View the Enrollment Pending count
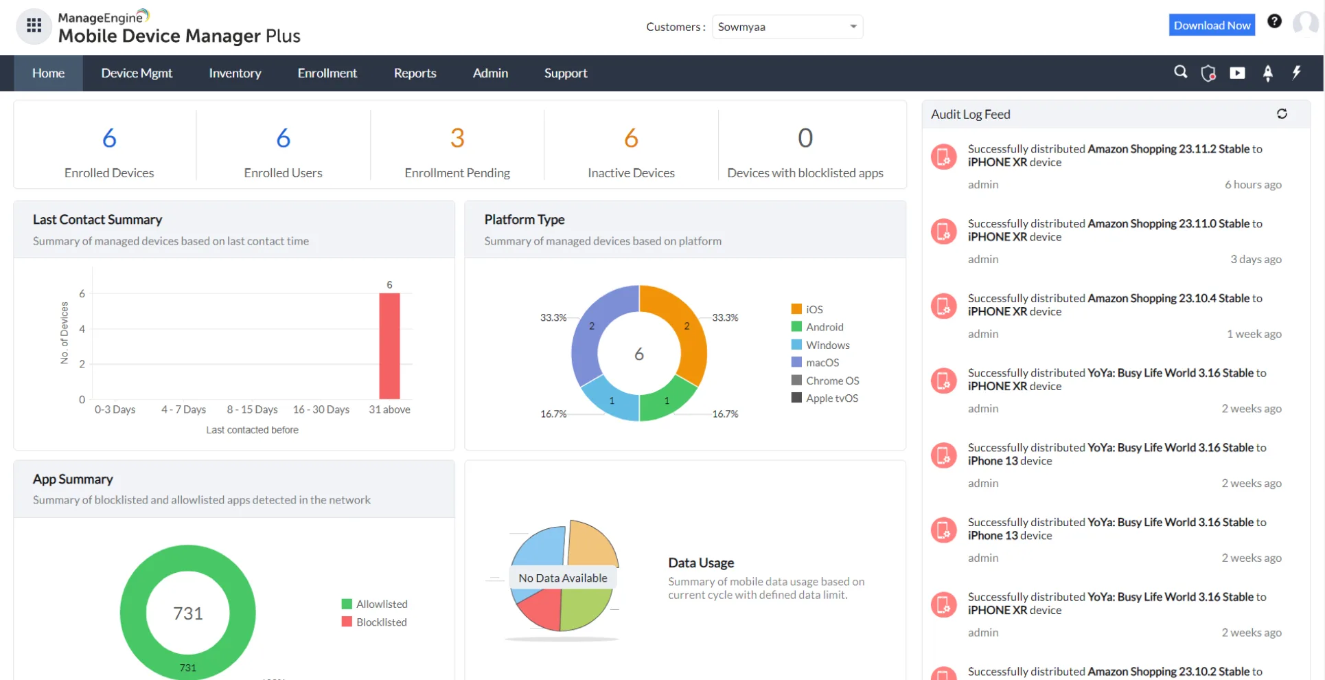 coord(457,138)
